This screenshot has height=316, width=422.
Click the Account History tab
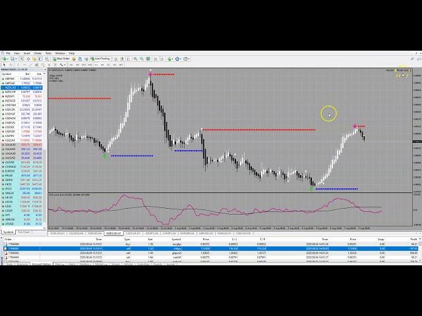41,264
